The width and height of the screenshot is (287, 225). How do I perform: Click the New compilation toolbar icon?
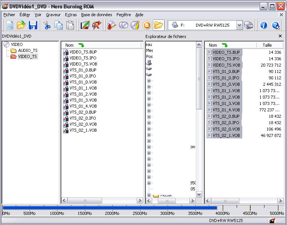pyautogui.click(x=9, y=25)
